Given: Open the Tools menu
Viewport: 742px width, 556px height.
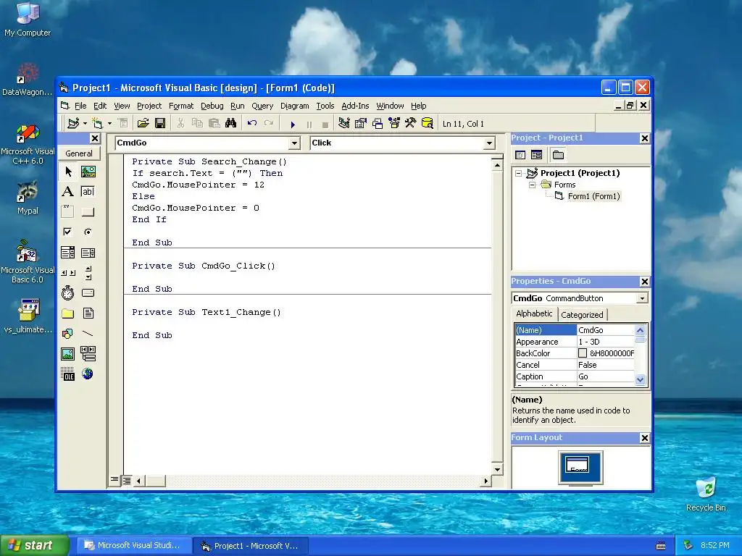Looking at the screenshot, I should click(325, 106).
